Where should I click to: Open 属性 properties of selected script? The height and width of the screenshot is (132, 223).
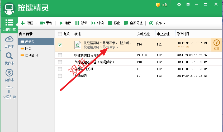[216, 45]
